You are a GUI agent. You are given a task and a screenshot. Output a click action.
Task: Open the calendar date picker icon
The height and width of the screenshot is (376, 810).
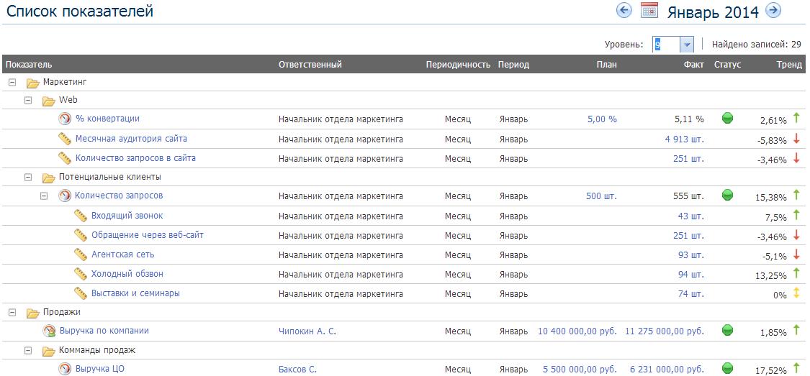point(649,10)
